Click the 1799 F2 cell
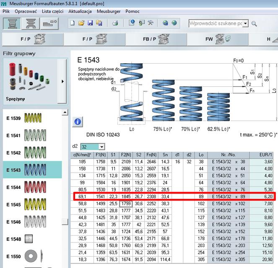 (126, 204)
